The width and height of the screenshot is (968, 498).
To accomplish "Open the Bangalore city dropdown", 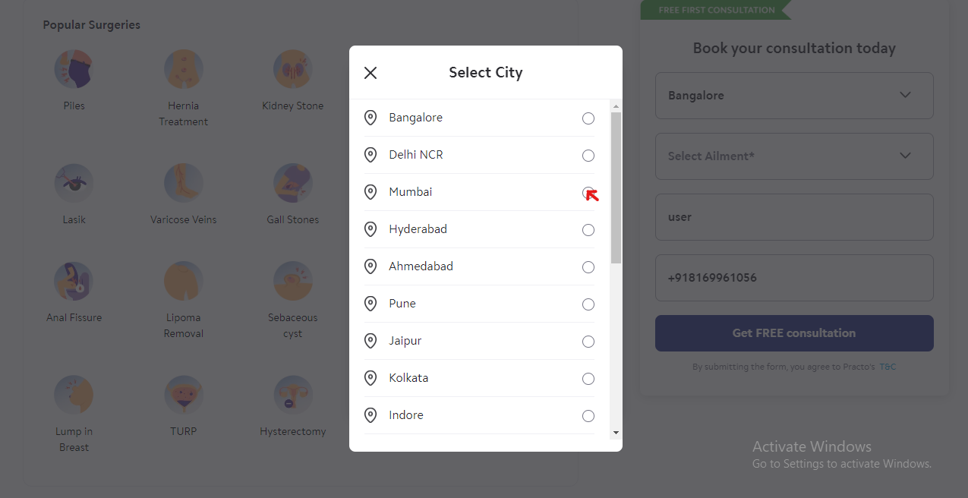I will pyautogui.click(x=794, y=96).
